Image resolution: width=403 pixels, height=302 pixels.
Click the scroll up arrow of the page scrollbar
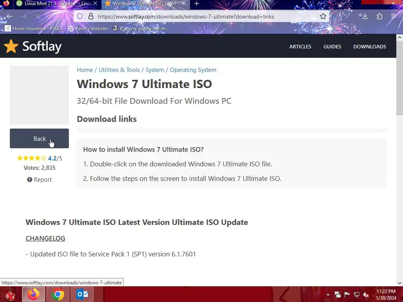[x=399, y=37]
